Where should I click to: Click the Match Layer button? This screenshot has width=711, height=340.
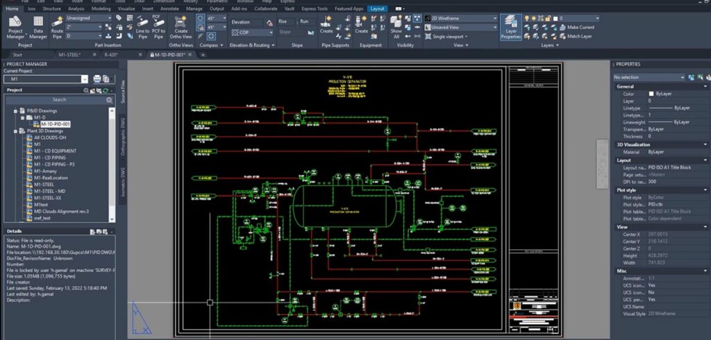(578, 36)
